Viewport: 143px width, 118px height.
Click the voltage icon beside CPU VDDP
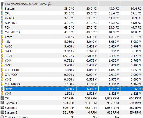pyautogui.click(x=2, y=75)
